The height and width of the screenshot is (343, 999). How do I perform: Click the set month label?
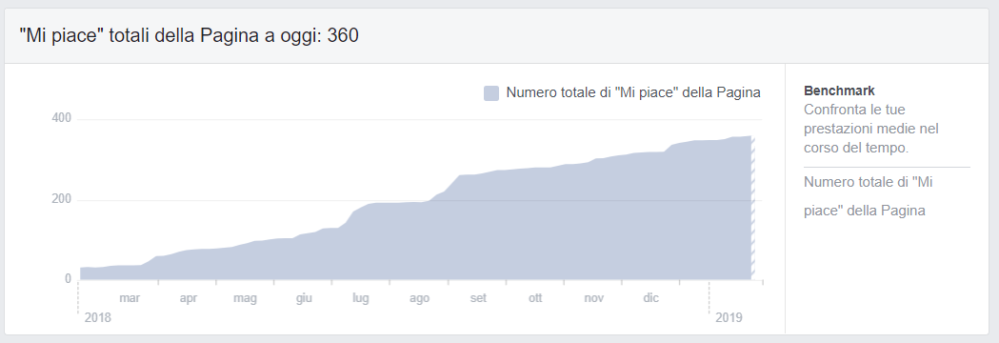tap(478, 297)
